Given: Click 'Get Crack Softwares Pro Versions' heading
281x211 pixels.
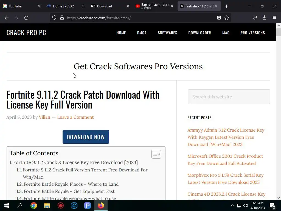Looking at the screenshot, I should click(x=138, y=66).
